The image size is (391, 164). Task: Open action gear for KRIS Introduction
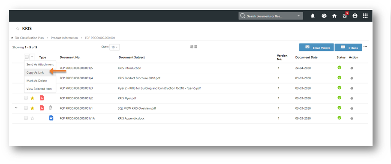[x=352, y=68]
